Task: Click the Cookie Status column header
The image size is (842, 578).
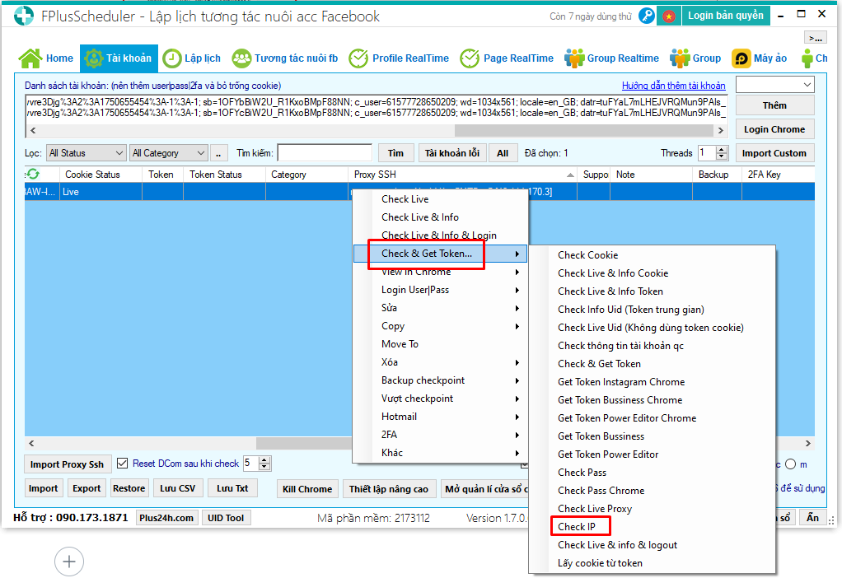Action: tap(101, 175)
